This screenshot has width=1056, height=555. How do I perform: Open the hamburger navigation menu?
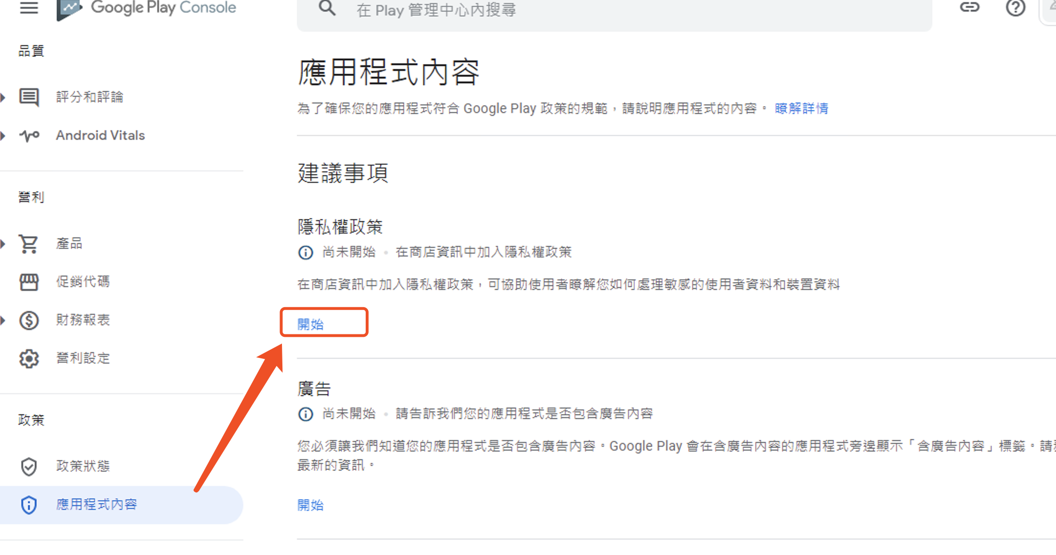pyautogui.click(x=29, y=8)
